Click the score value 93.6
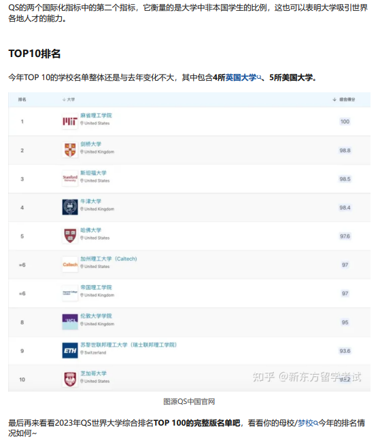The width and height of the screenshot is (378, 448). [345, 351]
